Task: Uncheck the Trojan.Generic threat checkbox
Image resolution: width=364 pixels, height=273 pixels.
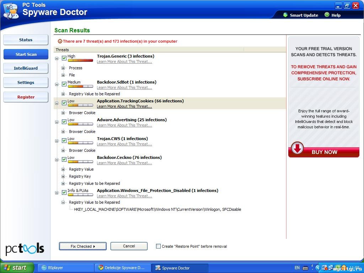Action: point(64,58)
